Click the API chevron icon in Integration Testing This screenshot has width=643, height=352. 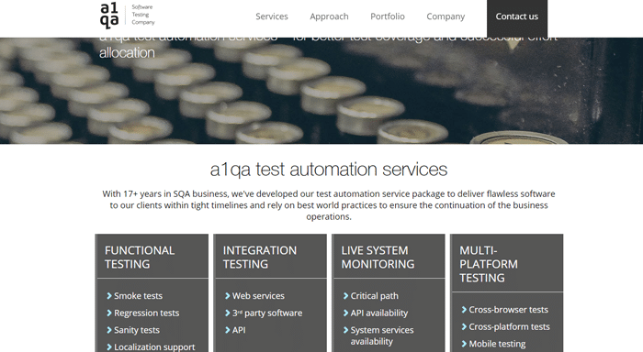[x=228, y=330]
